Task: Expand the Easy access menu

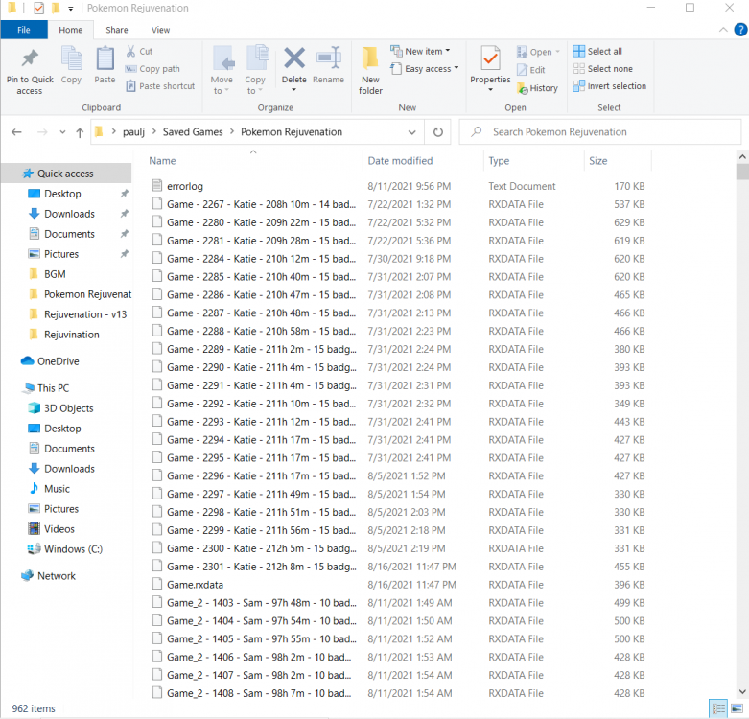Action: pyautogui.click(x=424, y=69)
